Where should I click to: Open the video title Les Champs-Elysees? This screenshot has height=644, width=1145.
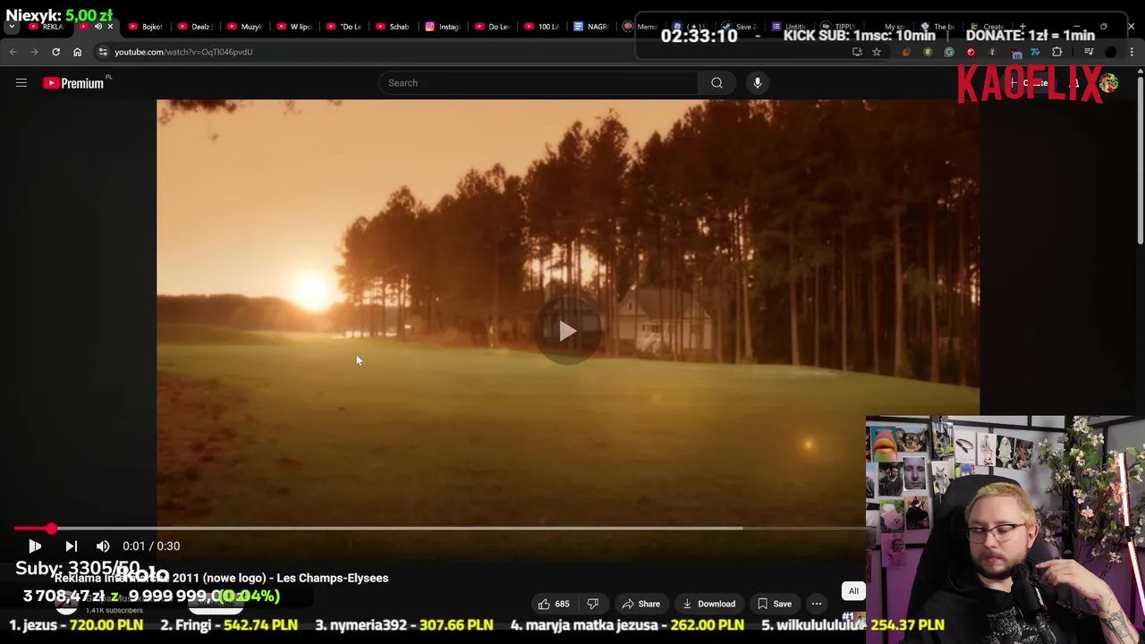pos(222,578)
